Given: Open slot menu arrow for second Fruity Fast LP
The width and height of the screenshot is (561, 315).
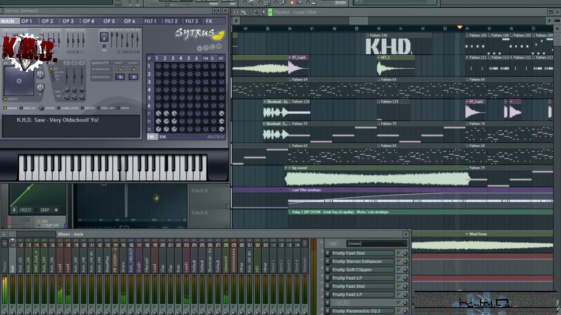Looking at the screenshot, I should (327, 295).
